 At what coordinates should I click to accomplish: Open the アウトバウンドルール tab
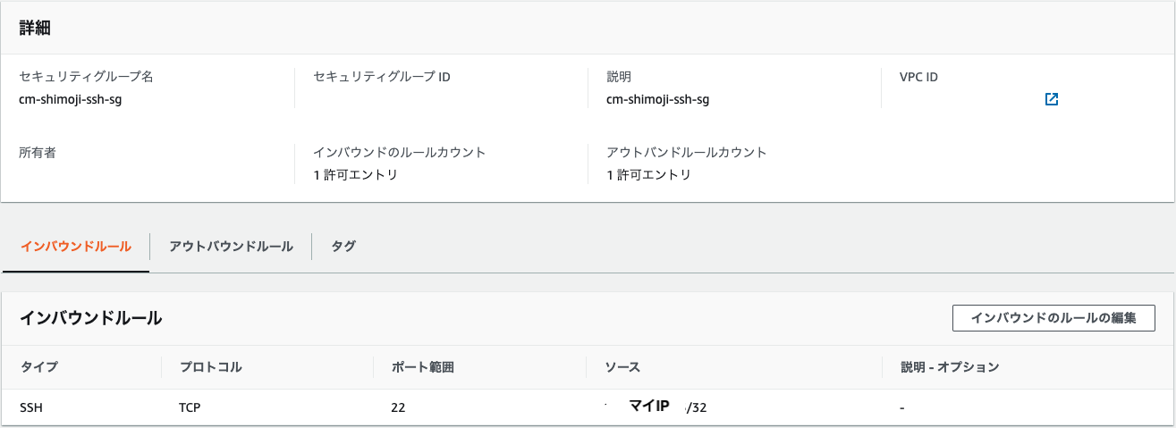(231, 247)
